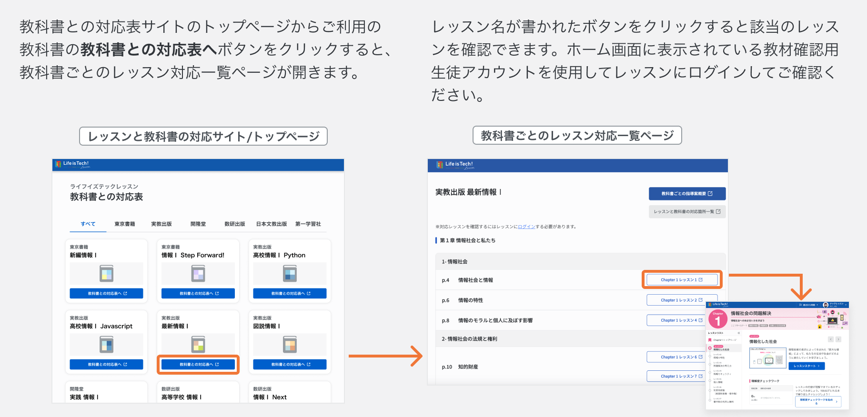Click the lesson preview thumbnail image
Viewport: 867px width, 417px height.
click(768, 357)
